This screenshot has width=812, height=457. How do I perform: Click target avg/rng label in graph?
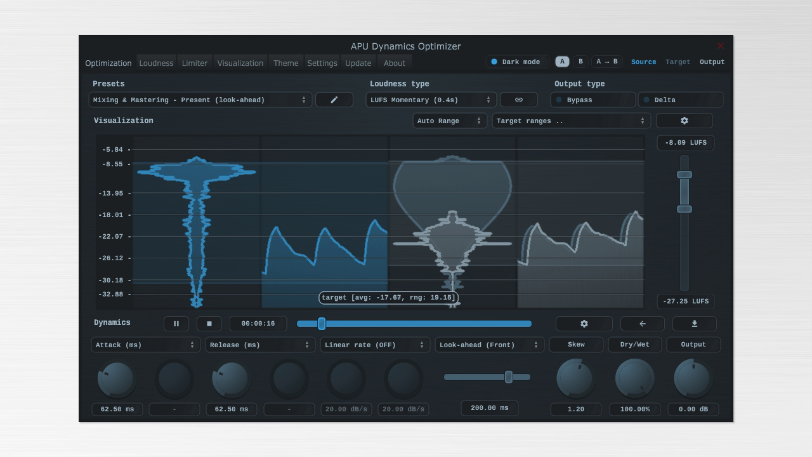click(x=388, y=298)
